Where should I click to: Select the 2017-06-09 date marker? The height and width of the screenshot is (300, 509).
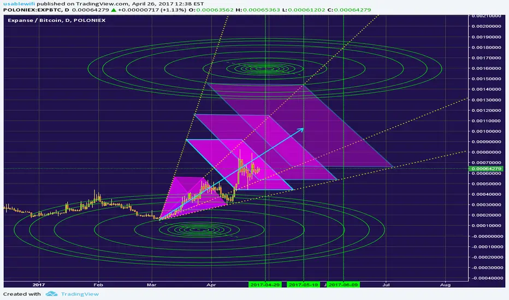(343, 285)
